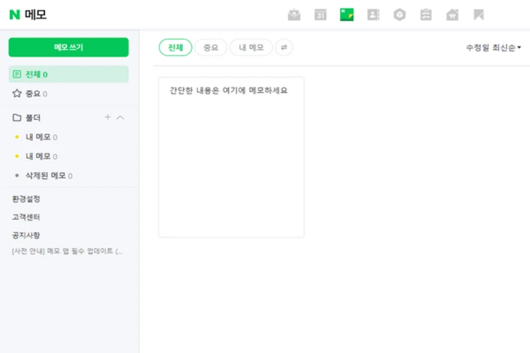Screen dimensions: 530x353
Task: Click the green 메모 쓰기 button
Action: 69,47
